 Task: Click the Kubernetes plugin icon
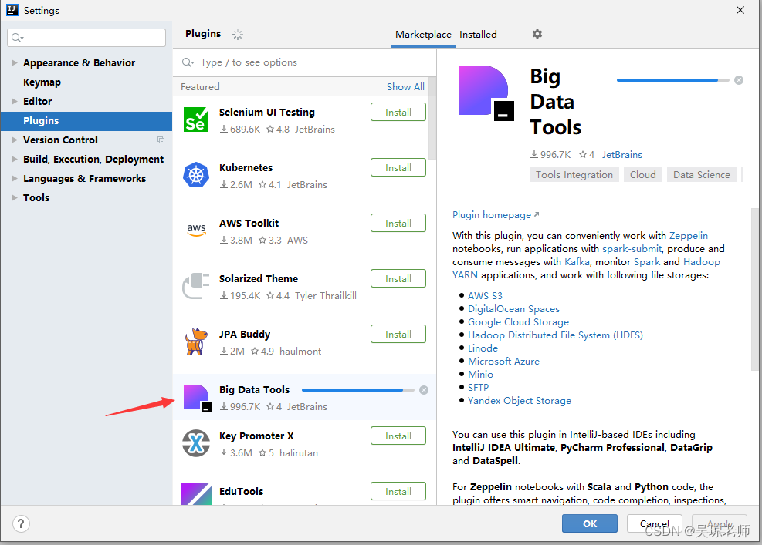pos(196,175)
